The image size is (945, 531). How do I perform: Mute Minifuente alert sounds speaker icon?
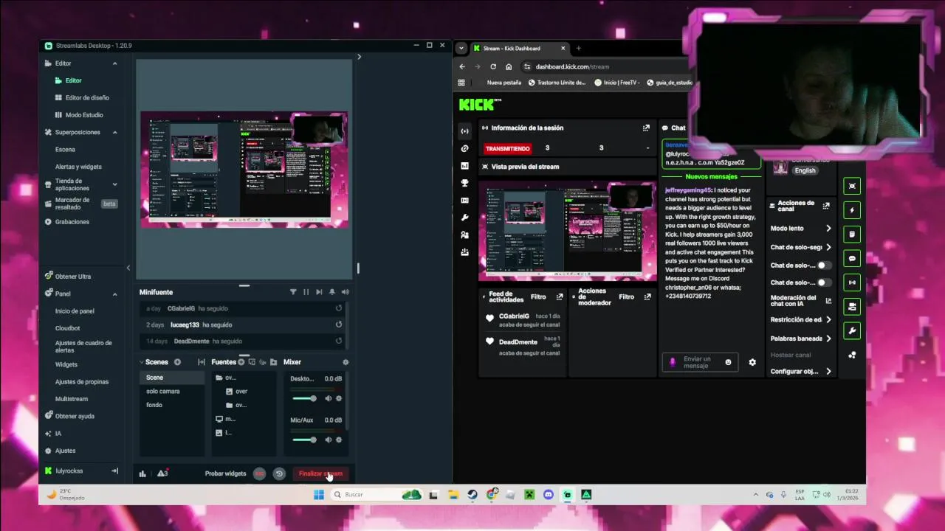(345, 292)
